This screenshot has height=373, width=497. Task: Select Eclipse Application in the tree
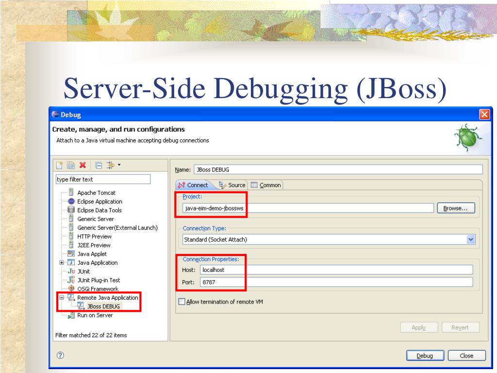tap(100, 202)
